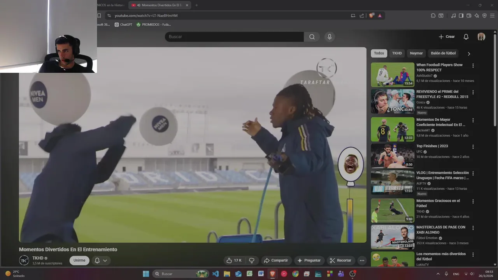Click the 'Compartir' share button

click(275, 261)
